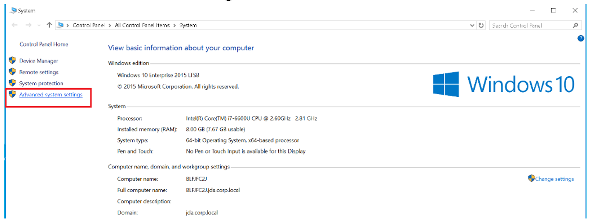Click the Up arrow to go up a level
The height and width of the screenshot is (223, 589).
coord(49,25)
